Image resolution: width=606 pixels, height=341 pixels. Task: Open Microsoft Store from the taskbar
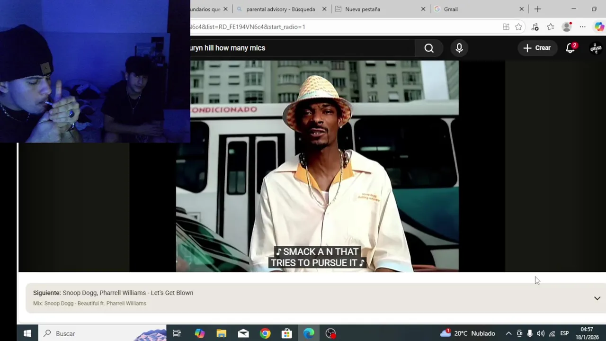coord(287,333)
